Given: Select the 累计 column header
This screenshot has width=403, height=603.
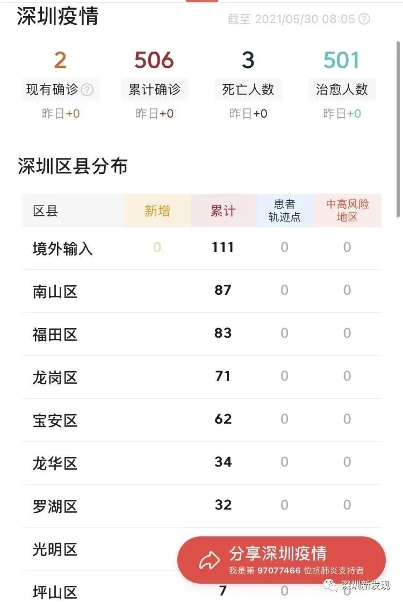Looking at the screenshot, I should point(223,211).
